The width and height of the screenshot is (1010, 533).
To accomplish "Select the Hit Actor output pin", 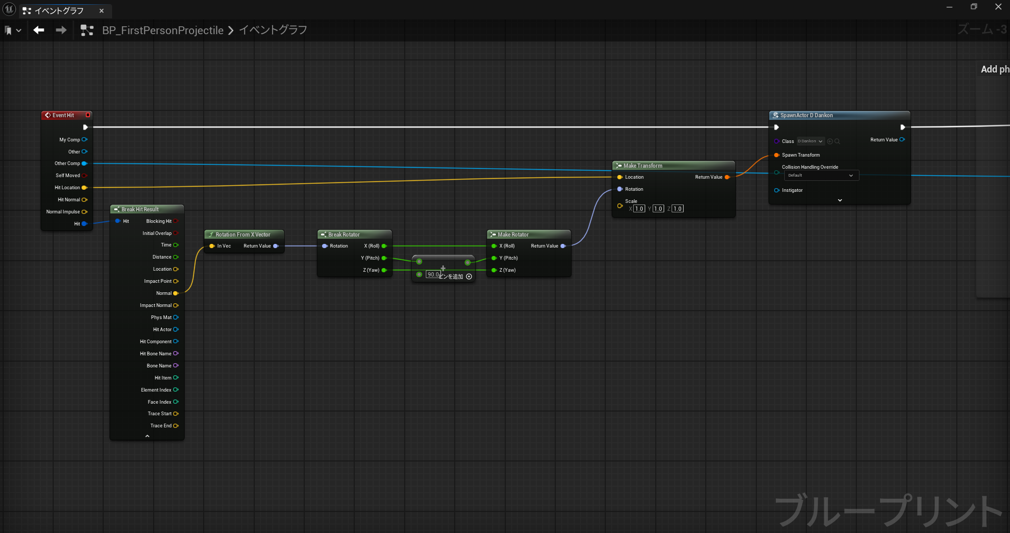I will 176,330.
